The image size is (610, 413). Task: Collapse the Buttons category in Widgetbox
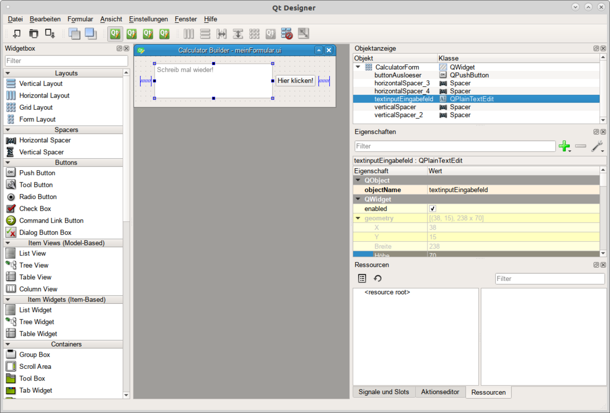coord(8,163)
